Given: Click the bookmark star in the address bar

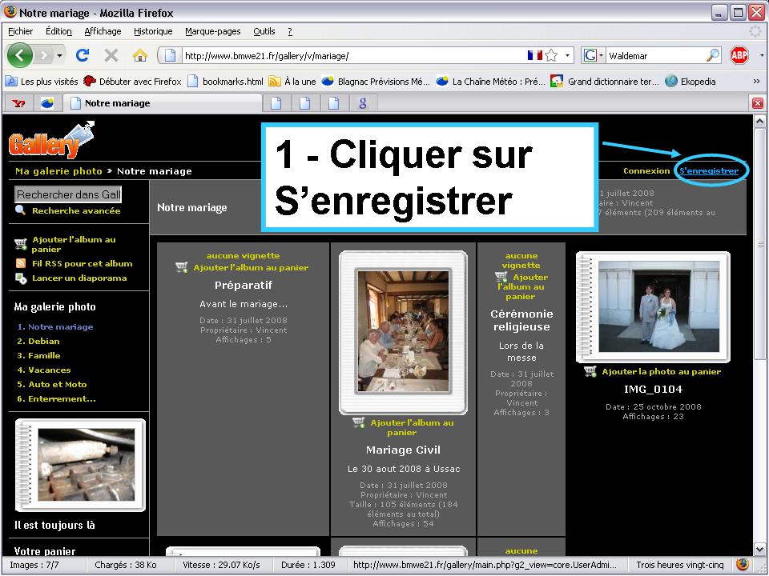Looking at the screenshot, I should click(551, 55).
